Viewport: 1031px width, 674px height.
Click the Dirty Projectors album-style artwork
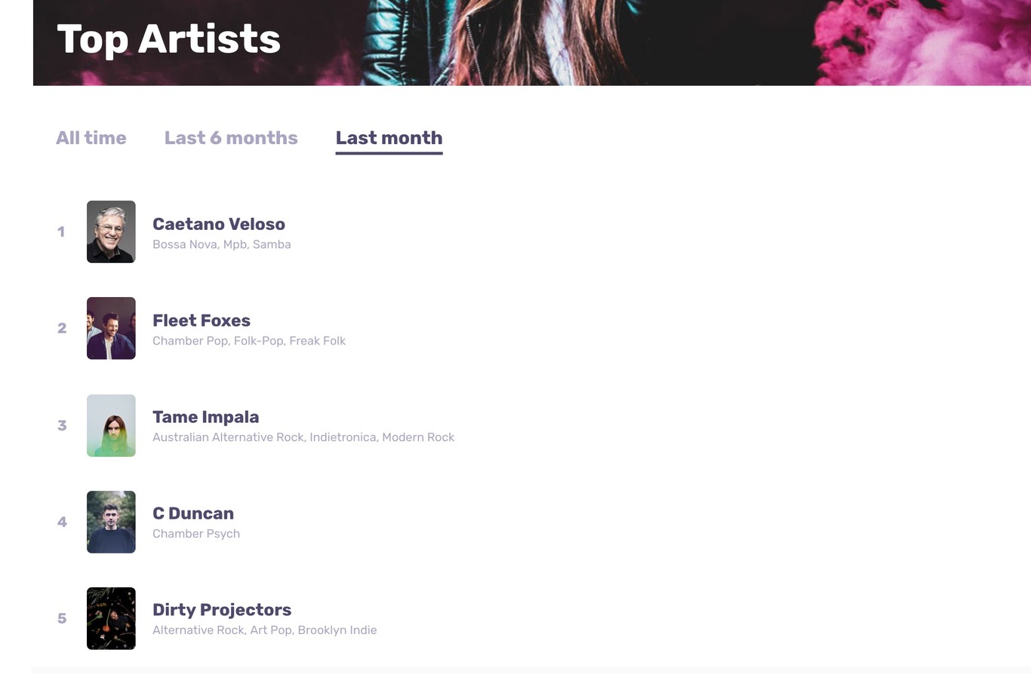pyautogui.click(x=111, y=617)
